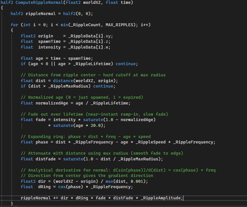
Task: Click the 'Fade out over lifetime' comment
Action: [x=94, y=114]
